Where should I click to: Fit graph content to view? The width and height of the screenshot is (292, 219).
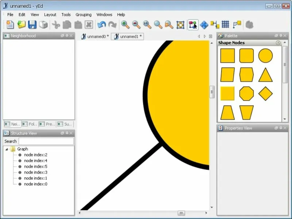pos(180,25)
